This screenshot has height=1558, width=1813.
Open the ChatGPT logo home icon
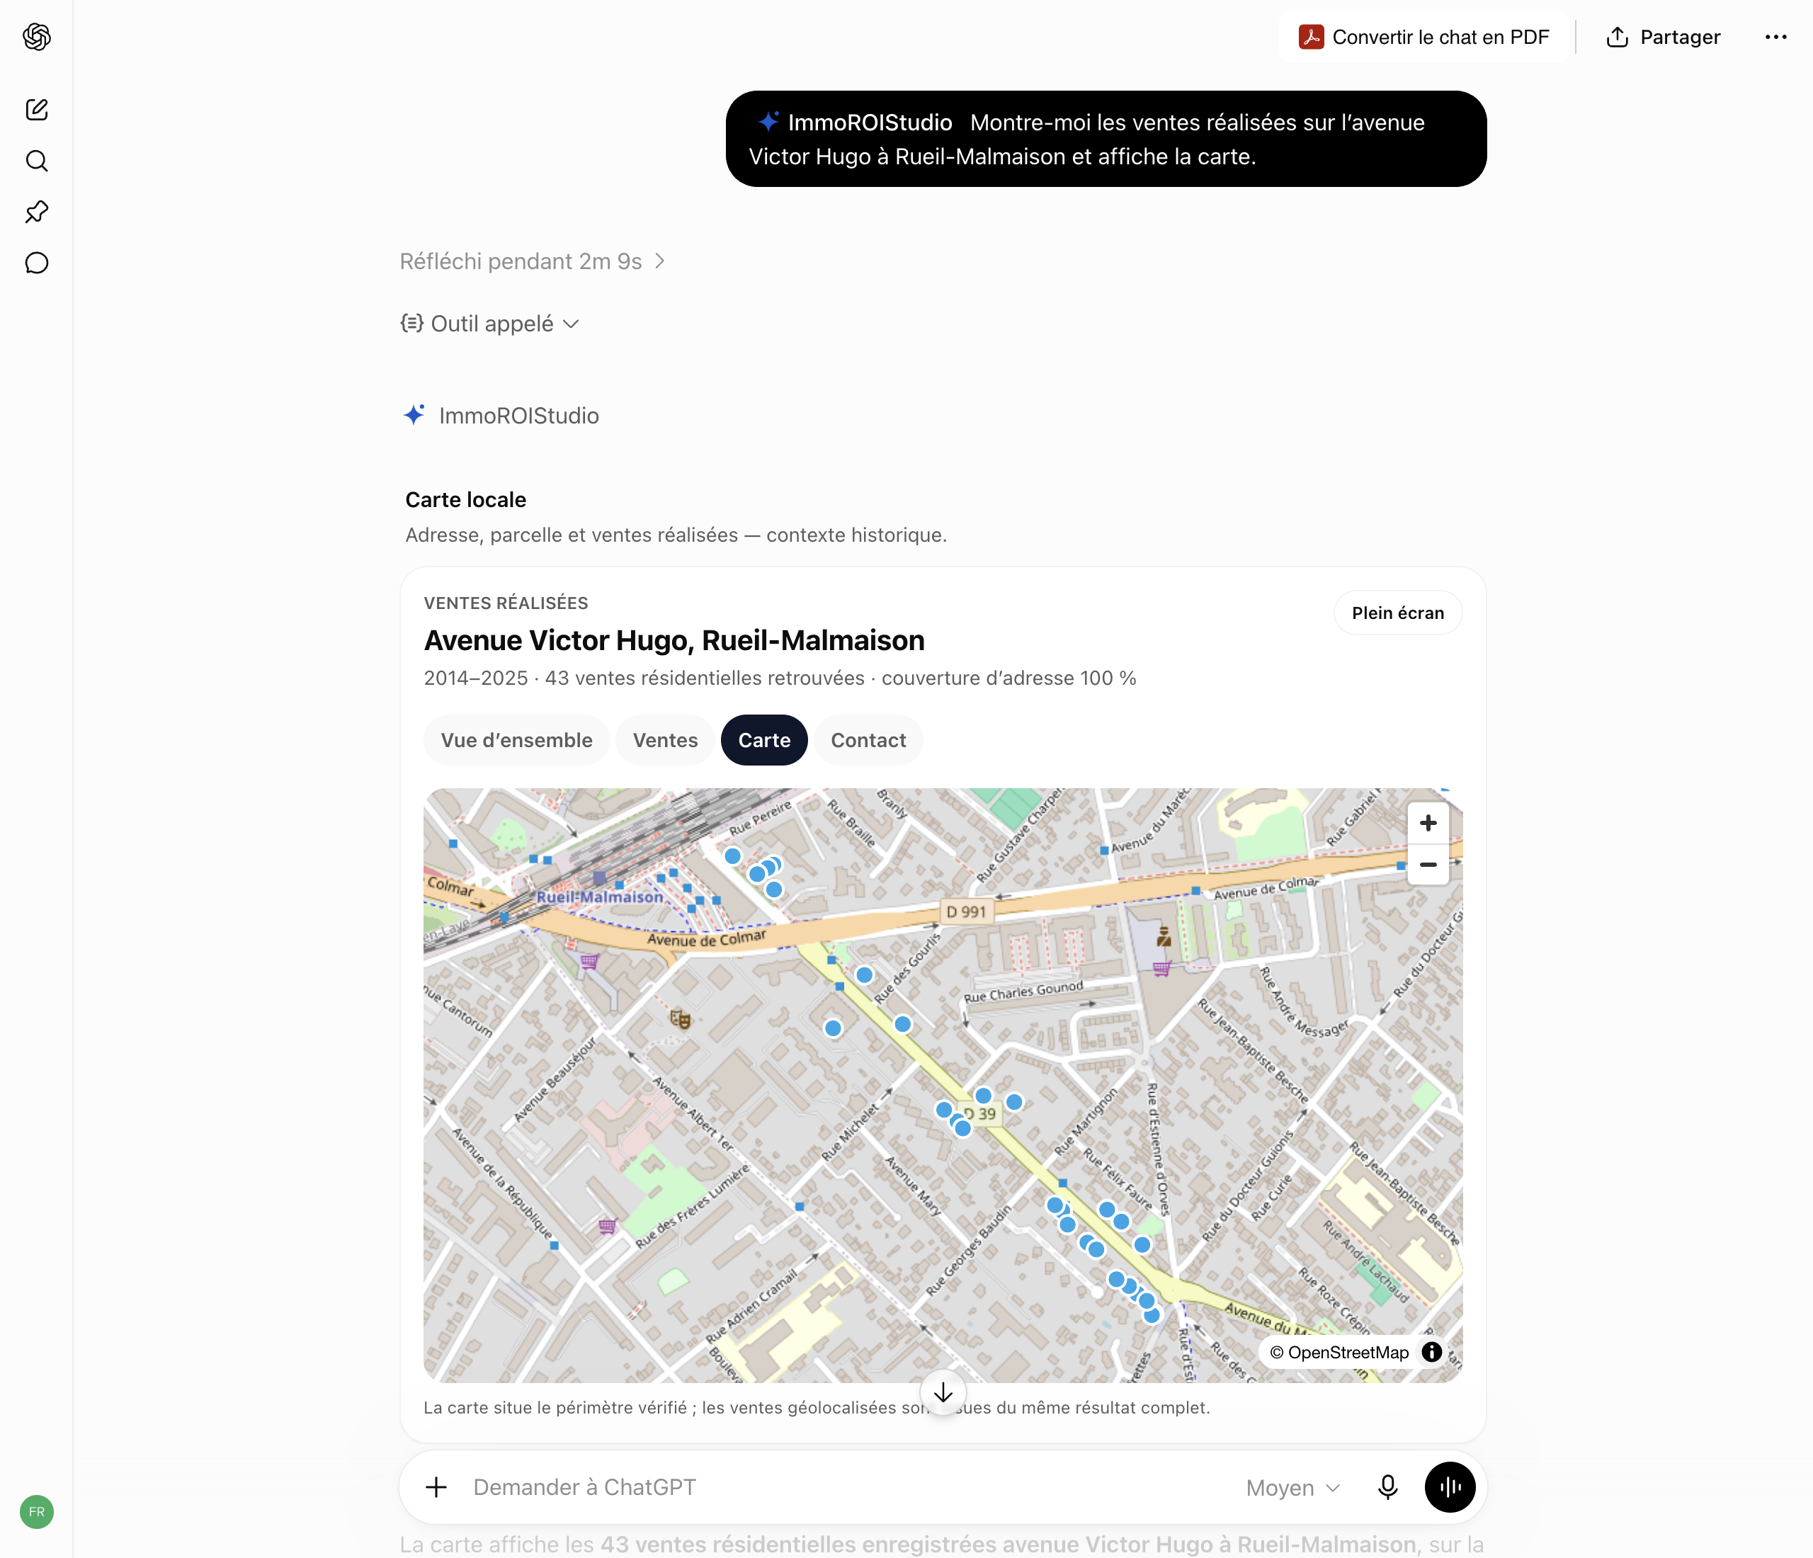tap(37, 37)
